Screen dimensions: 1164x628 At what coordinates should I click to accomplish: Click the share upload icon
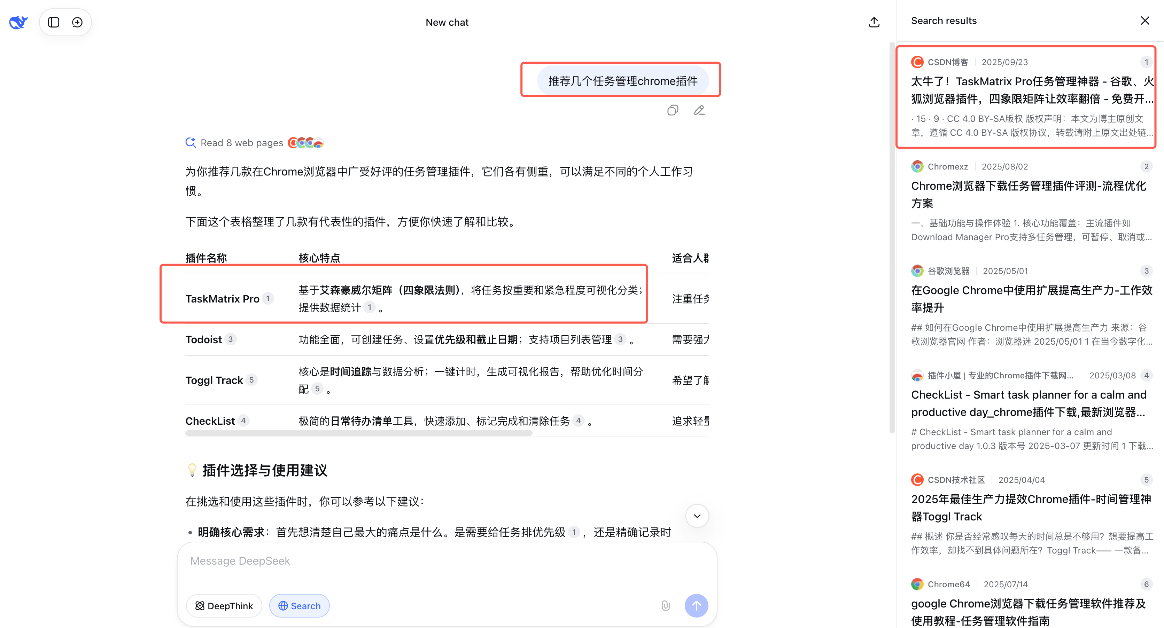(874, 22)
